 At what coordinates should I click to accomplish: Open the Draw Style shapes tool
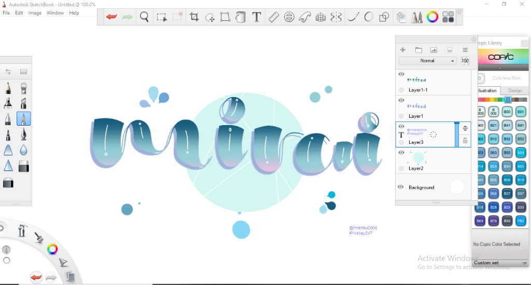pos(384,17)
